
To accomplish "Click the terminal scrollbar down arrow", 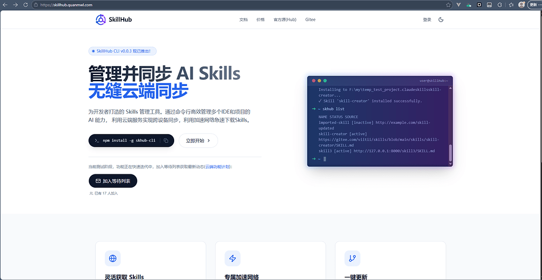I will coord(450,164).
